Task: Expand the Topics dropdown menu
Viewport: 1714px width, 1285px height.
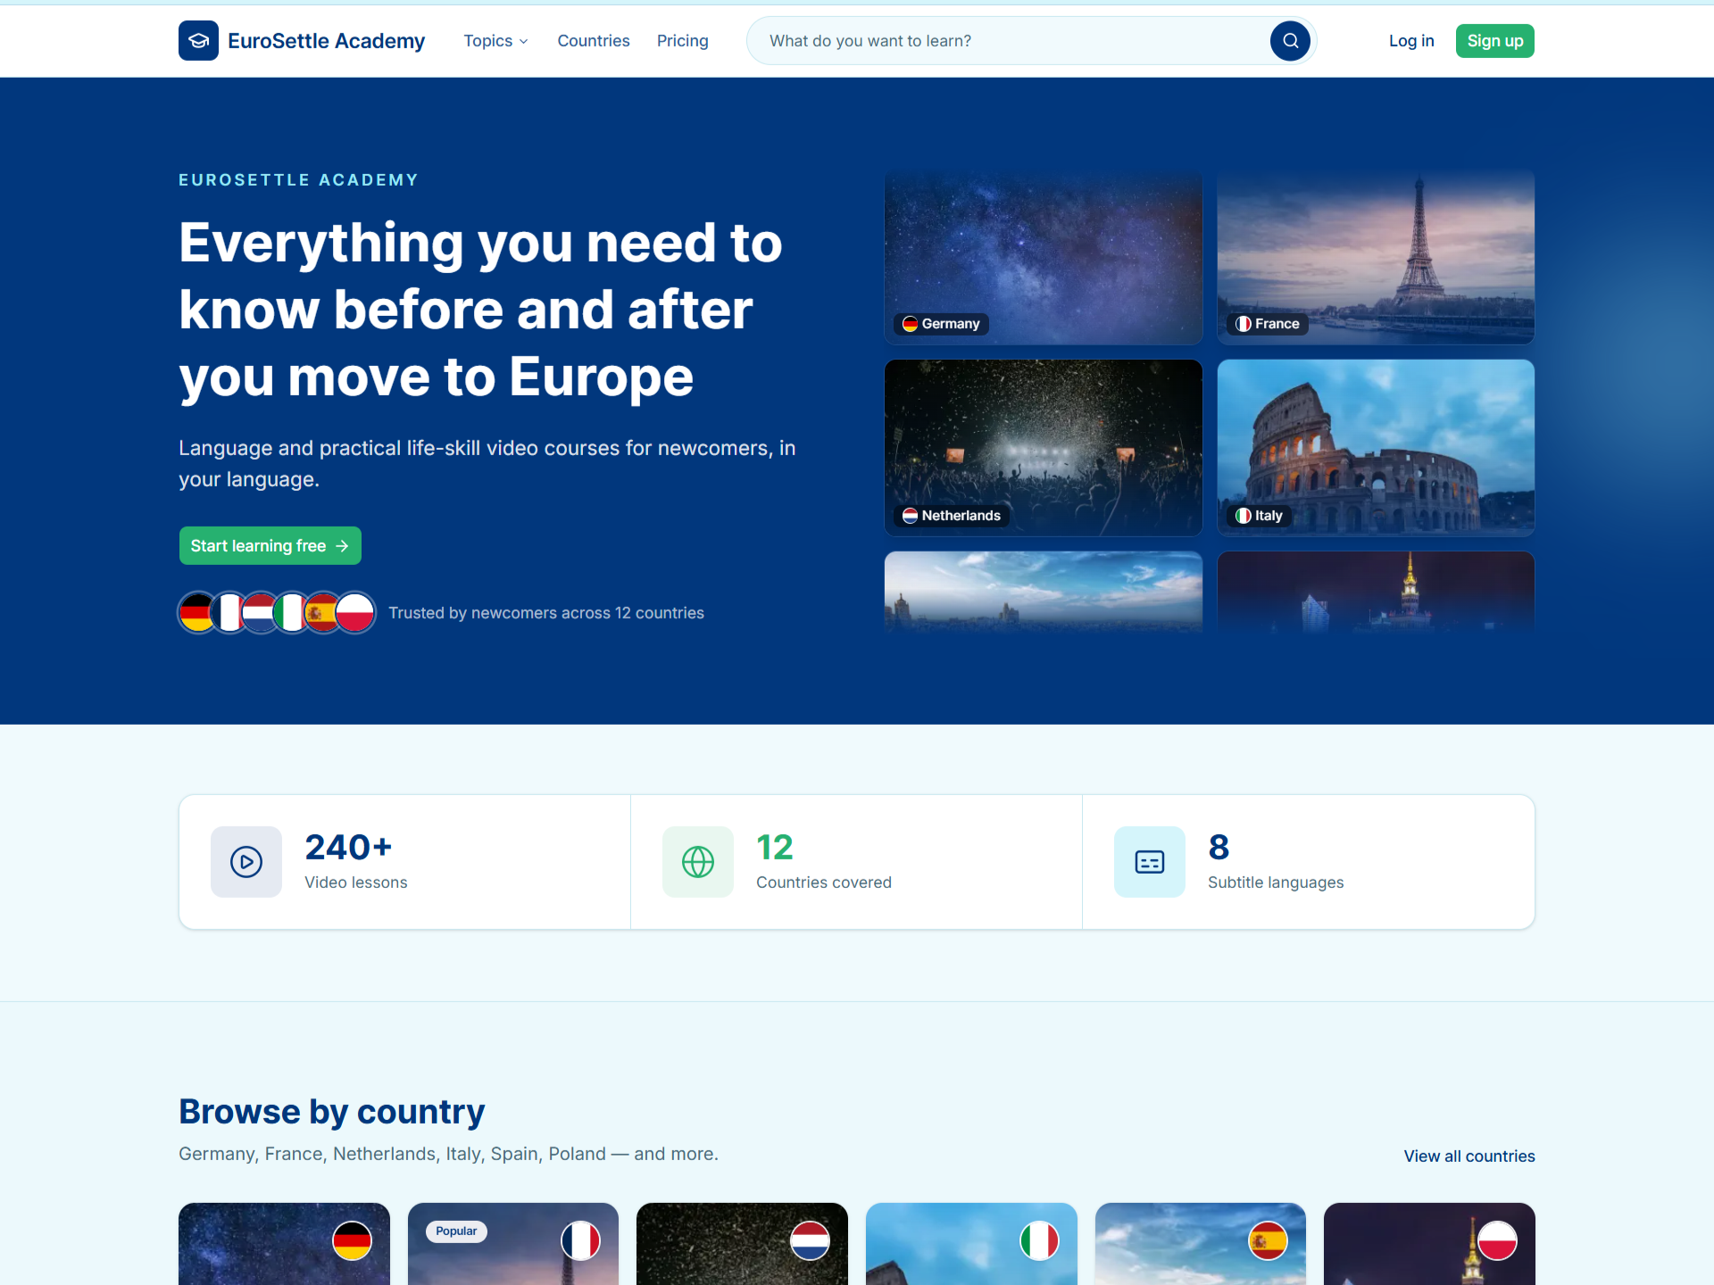Action: pyautogui.click(x=495, y=41)
